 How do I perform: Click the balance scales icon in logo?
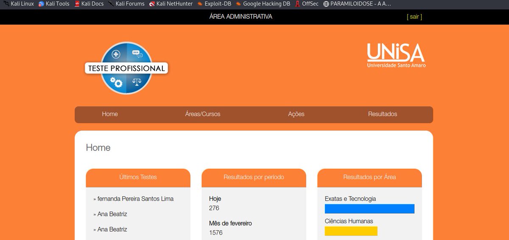click(137, 81)
